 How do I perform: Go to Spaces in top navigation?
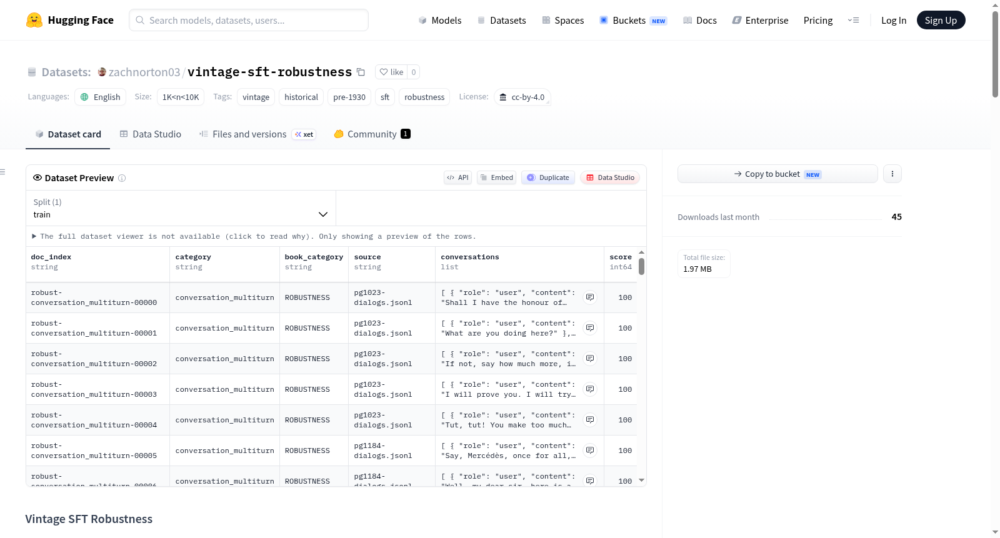click(x=563, y=21)
